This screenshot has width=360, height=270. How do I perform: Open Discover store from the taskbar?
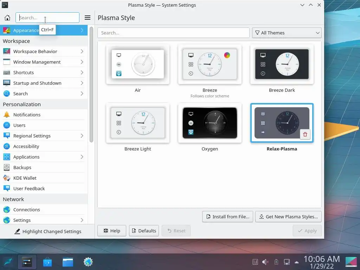click(47, 262)
